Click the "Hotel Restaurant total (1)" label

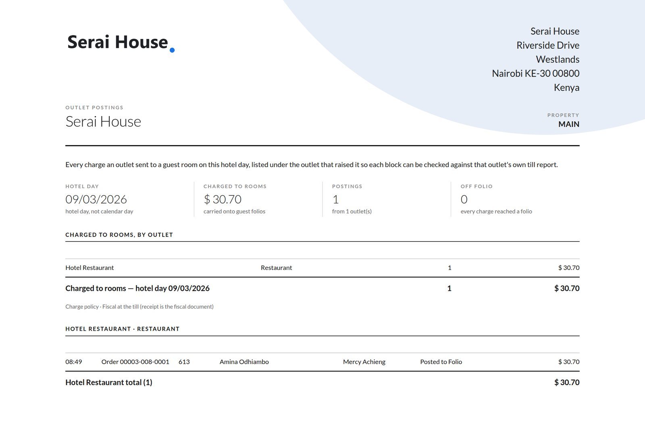pos(109,383)
